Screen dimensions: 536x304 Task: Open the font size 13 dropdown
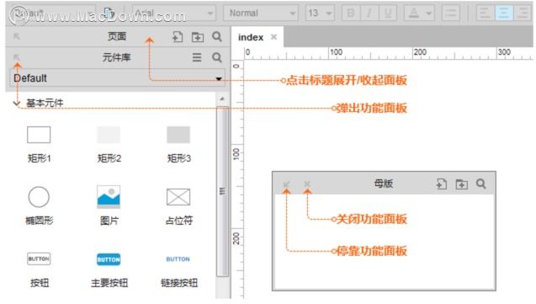pyautogui.click(x=320, y=13)
